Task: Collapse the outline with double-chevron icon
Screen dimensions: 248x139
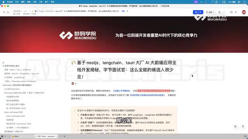Action: click(x=3, y=63)
